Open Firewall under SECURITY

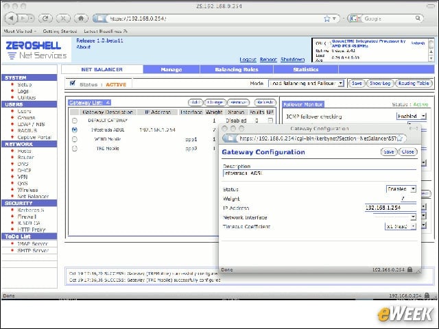click(27, 217)
